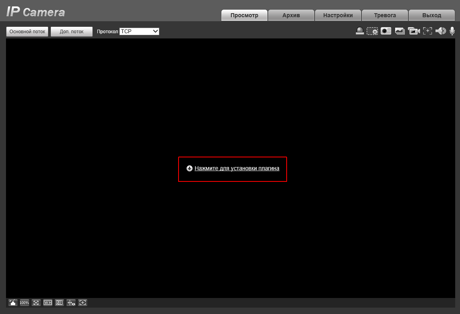
Task: Select the Доп. поток button
Action: (x=72, y=32)
